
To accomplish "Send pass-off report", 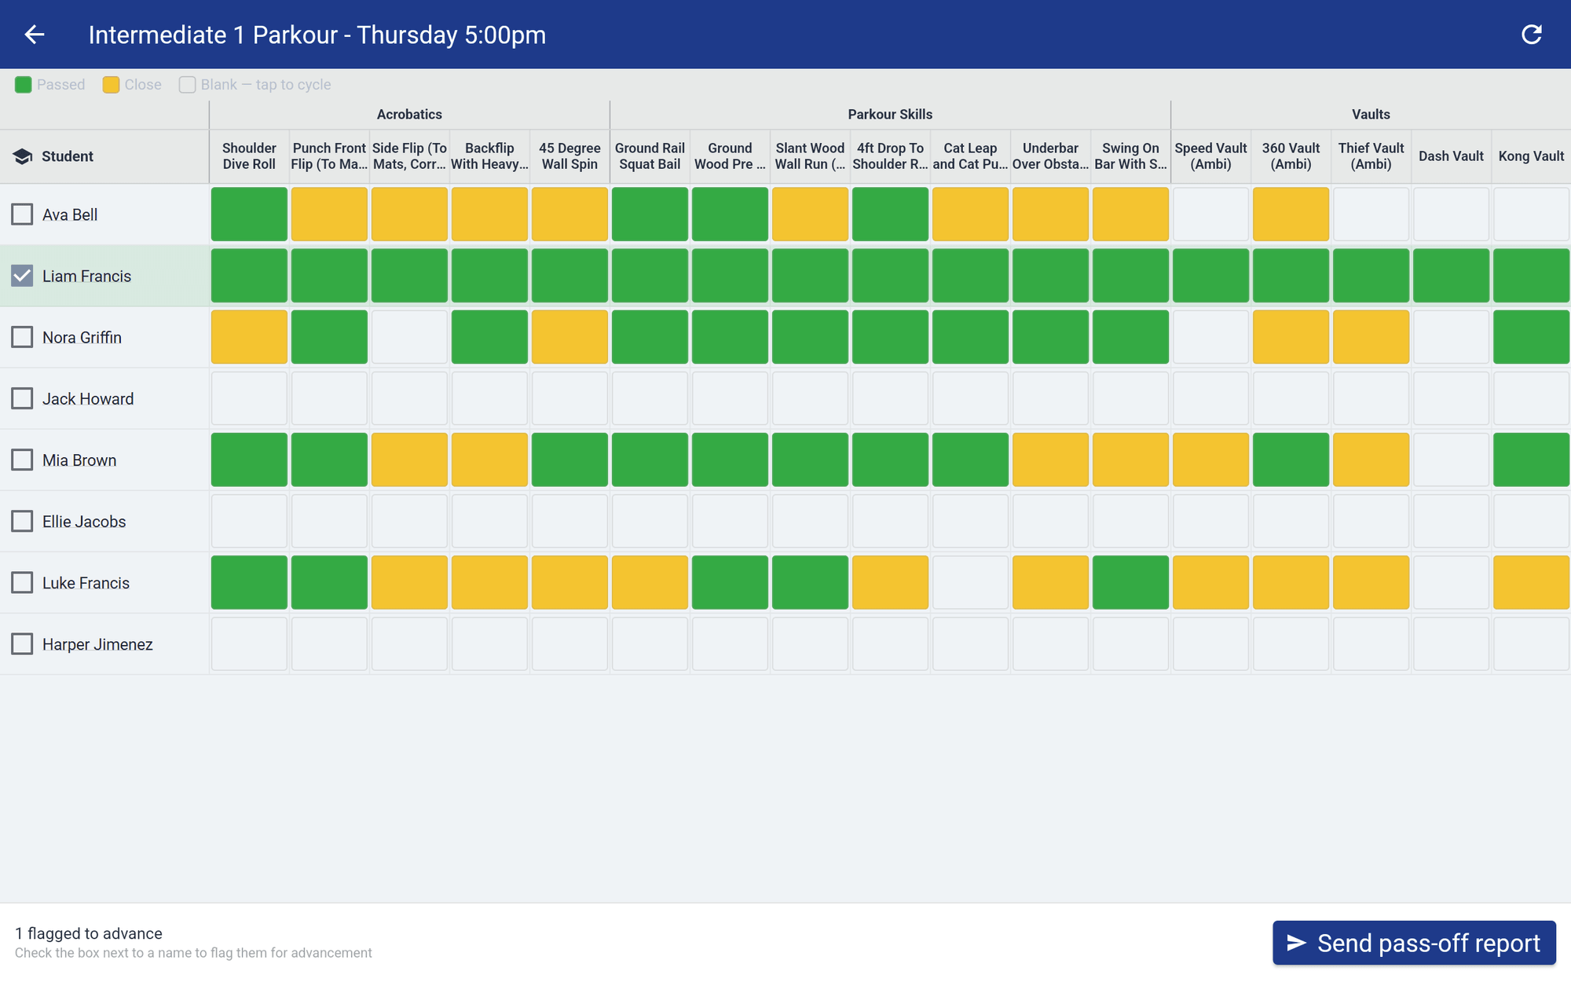I will [x=1414, y=943].
